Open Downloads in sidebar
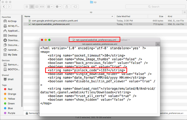The height and width of the screenshot is (120, 187). click(x=11, y=40)
